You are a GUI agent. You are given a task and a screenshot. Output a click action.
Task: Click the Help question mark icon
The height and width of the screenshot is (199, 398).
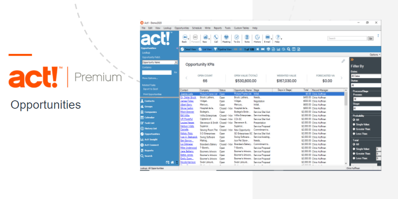(x=278, y=38)
